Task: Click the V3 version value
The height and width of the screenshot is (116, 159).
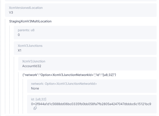Action: 11,12
